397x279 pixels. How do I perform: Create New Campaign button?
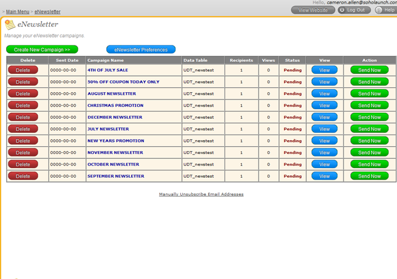tap(42, 50)
